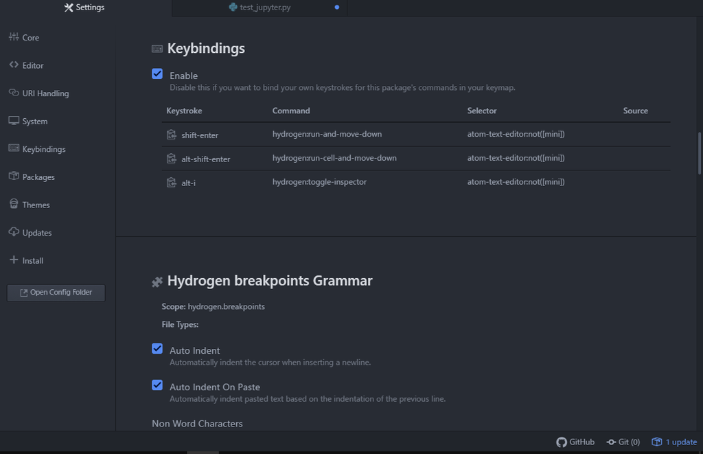703x454 pixels.
Task: Copy the alt-shift-enter keybinding via clipboard icon
Action: click(x=171, y=159)
